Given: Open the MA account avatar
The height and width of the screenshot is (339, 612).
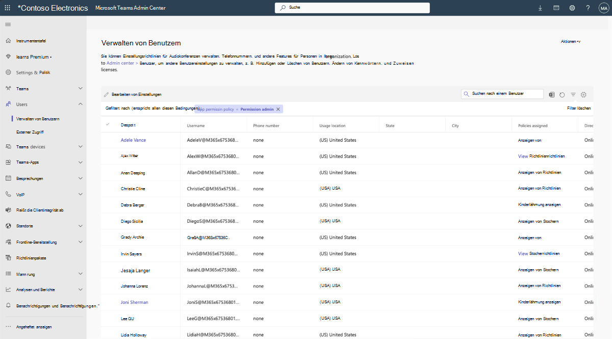Looking at the screenshot, I should (603, 8).
